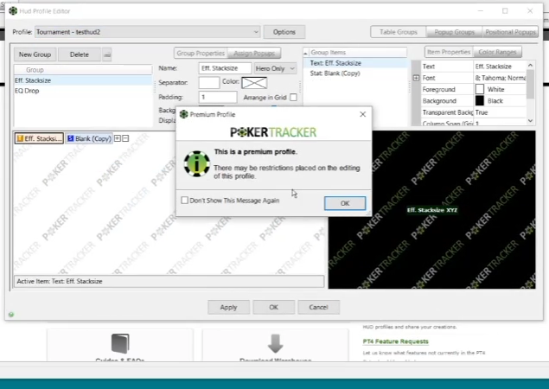
Task: Switch to Popup Groups tab
Action: [x=454, y=32]
